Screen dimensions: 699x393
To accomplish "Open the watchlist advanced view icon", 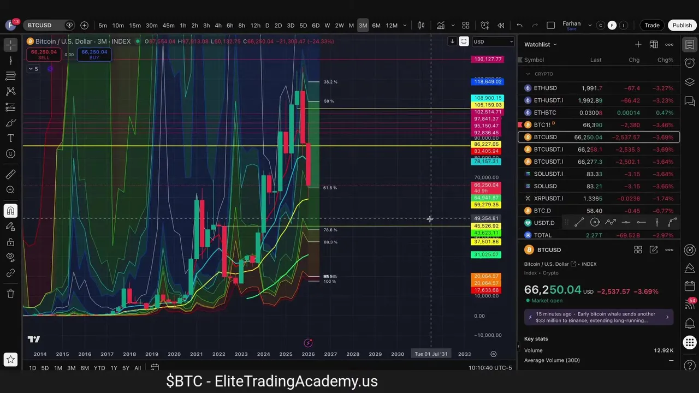I will click(x=654, y=44).
